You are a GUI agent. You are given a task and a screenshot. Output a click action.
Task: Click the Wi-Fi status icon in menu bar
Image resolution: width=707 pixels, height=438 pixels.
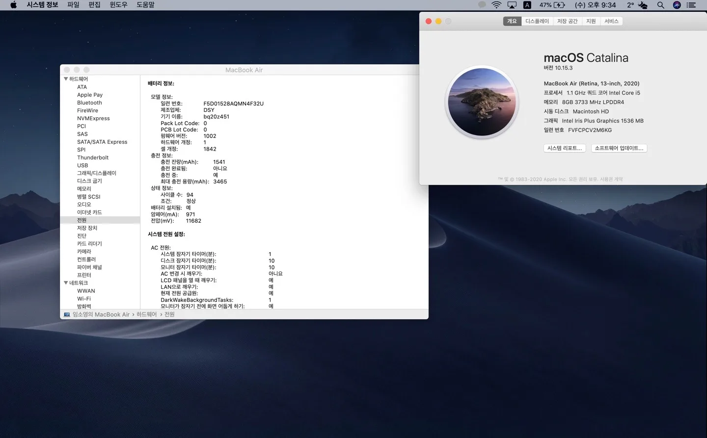(496, 5)
